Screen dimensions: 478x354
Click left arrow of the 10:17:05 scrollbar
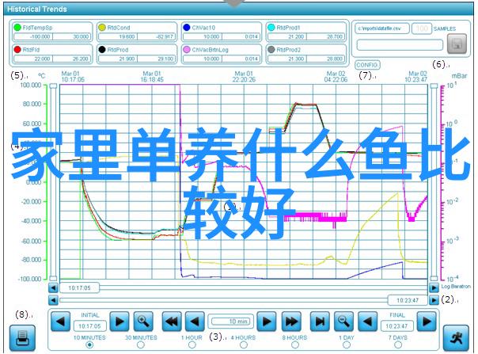[x=53, y=287]
